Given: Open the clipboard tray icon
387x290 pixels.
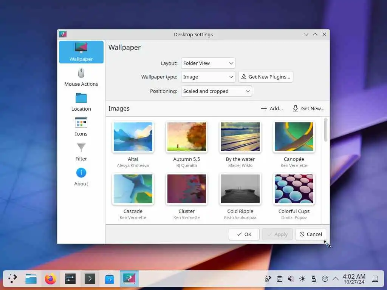Looking at the screenshot, I should click(279, 279).
